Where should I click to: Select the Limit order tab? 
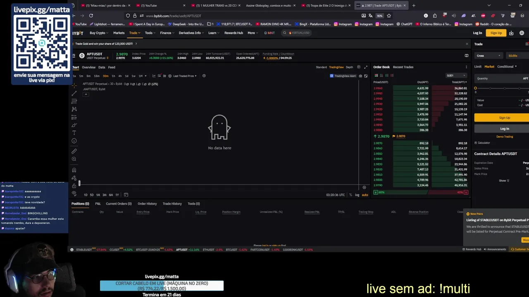(x=478, y=66)
